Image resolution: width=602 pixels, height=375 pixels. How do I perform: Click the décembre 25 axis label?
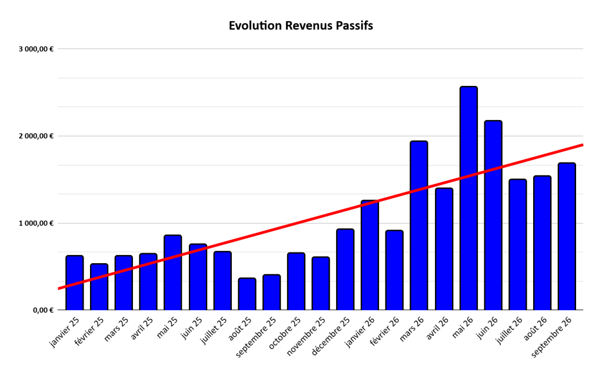pyautogui.click(x=331, y=337)
